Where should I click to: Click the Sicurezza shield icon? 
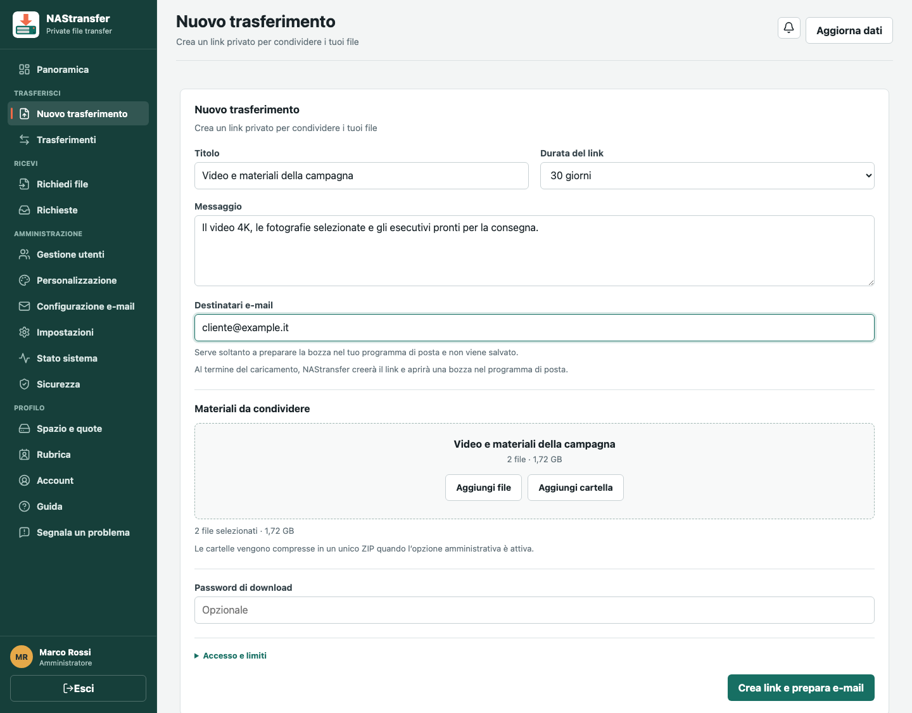click(24, 384)
